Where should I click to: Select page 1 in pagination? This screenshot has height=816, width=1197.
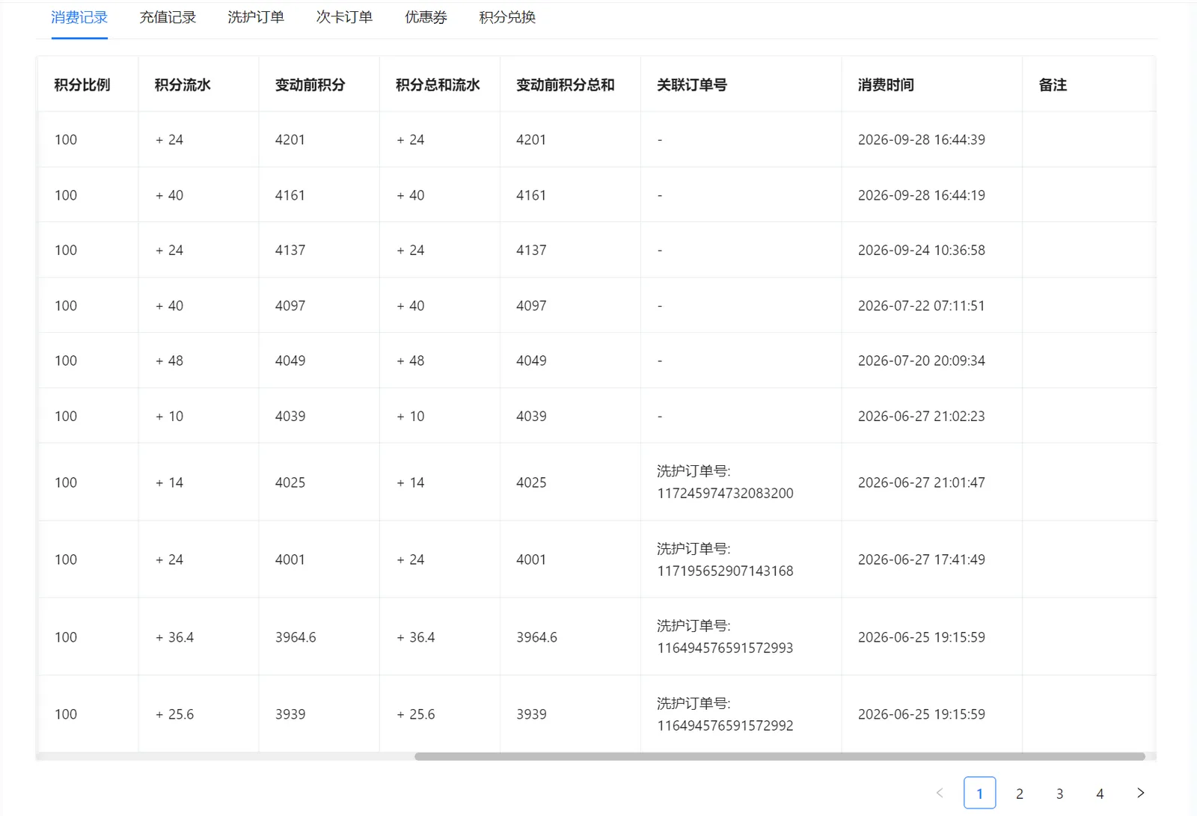pos(979,793)
